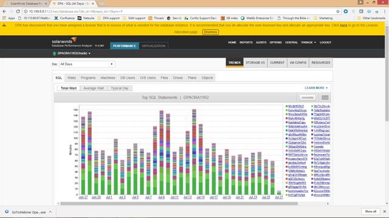Open the Netsuite bookmark
The image size is (389, 218).
tap(86, 18)
